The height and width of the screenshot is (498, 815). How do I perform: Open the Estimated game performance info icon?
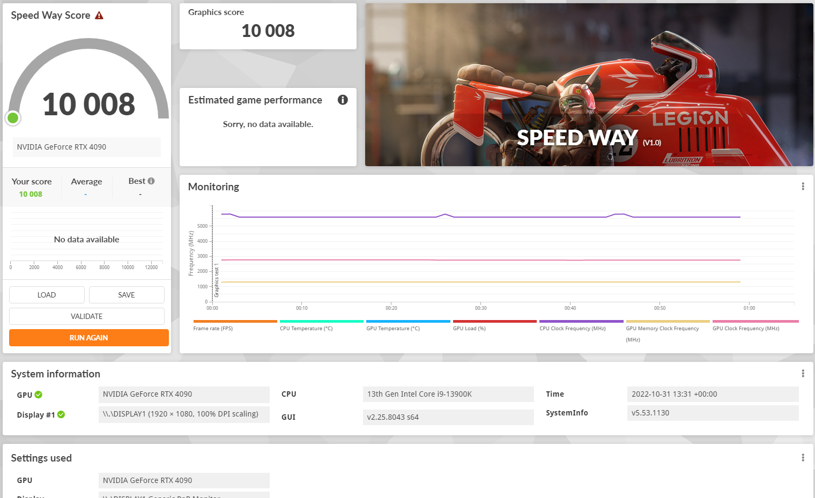click(x=343, y=100)
